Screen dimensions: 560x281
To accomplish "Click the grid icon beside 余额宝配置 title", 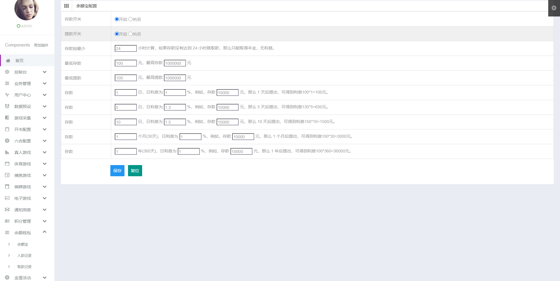I will point(67,6).
